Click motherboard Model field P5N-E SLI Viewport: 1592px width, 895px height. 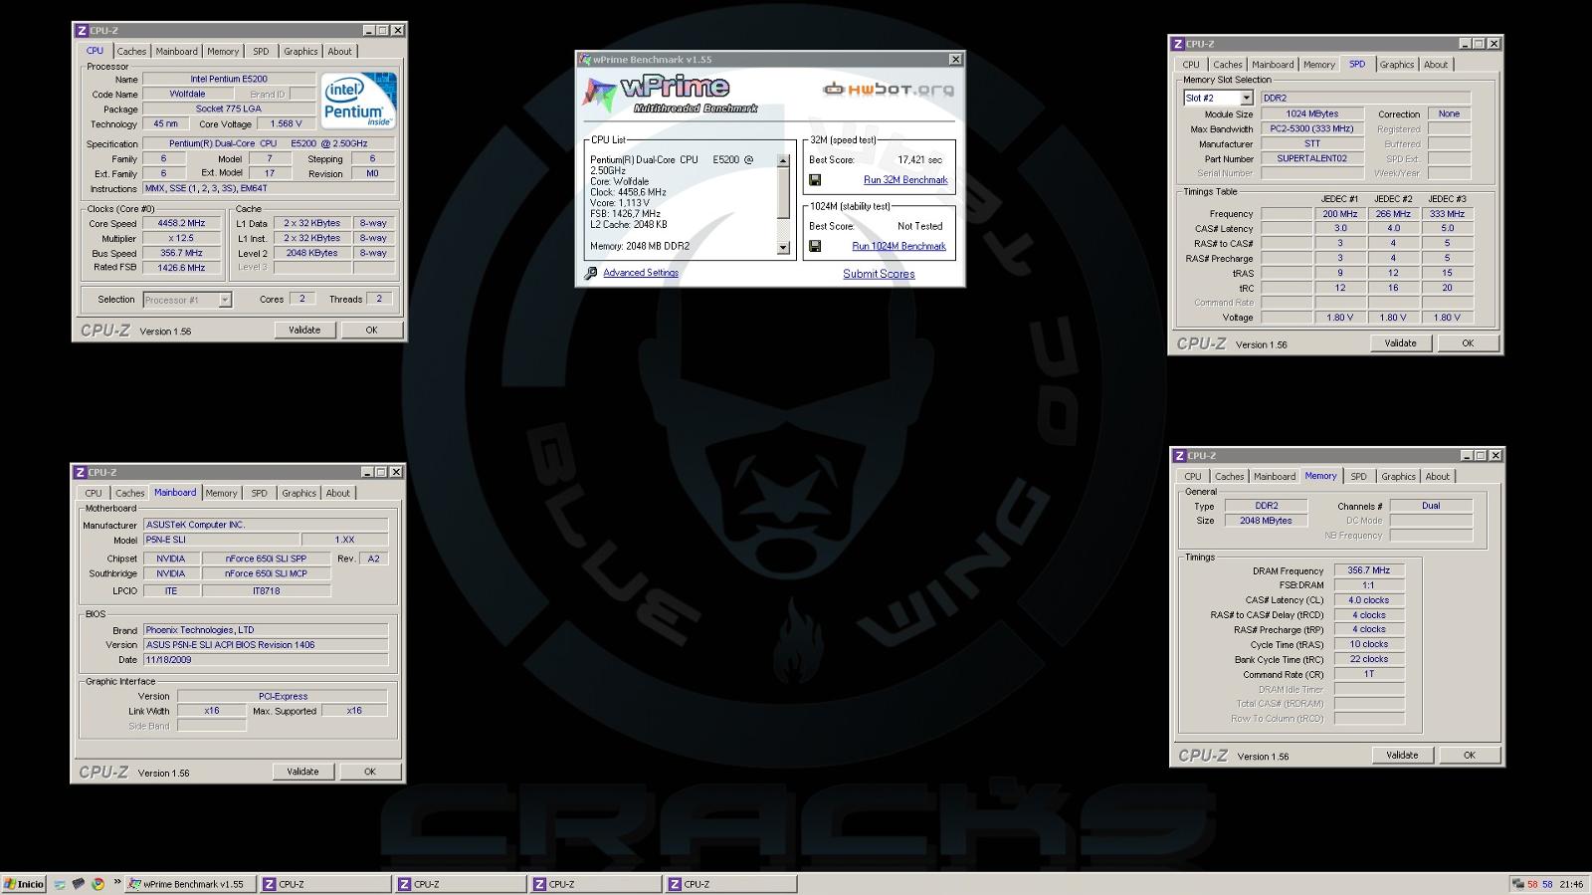[x=221, y=540]
